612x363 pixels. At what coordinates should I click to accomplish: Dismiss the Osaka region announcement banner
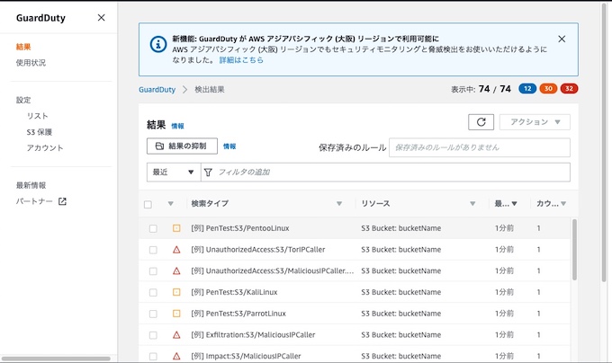click(x=562, y=39)
